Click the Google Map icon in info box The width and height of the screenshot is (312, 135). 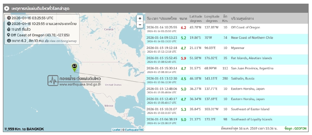[x=47, y=41]
